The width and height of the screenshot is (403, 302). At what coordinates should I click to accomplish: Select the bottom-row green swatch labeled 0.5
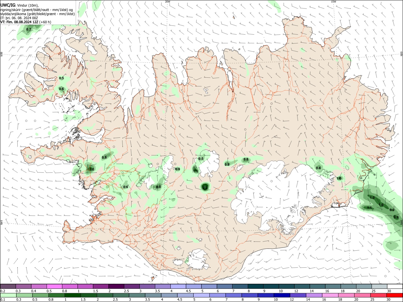pyautogui.click(x=41, y=295)
